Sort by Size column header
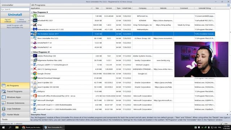The image size is (231, 130). (97, 8)
